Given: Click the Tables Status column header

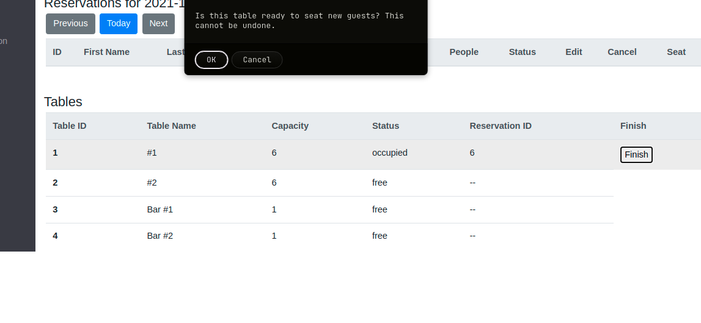Looking at the screenshot, I should click(386, 126).
